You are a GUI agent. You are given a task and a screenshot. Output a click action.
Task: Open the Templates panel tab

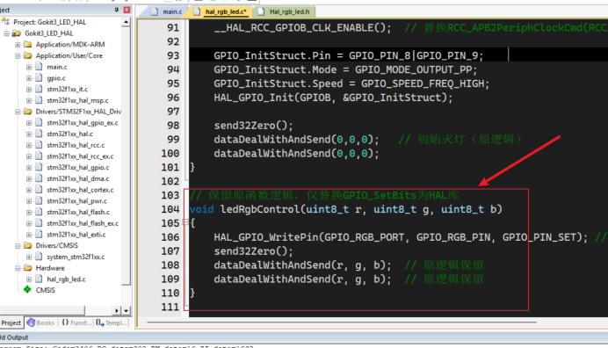pos(112,323)
